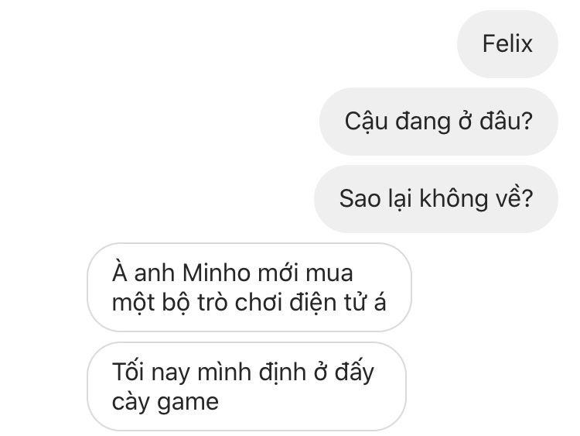The height and width of the screenshot is (436, 580).
Task: Click the word "đâu?" in second bubble
Action: (506, 121)
